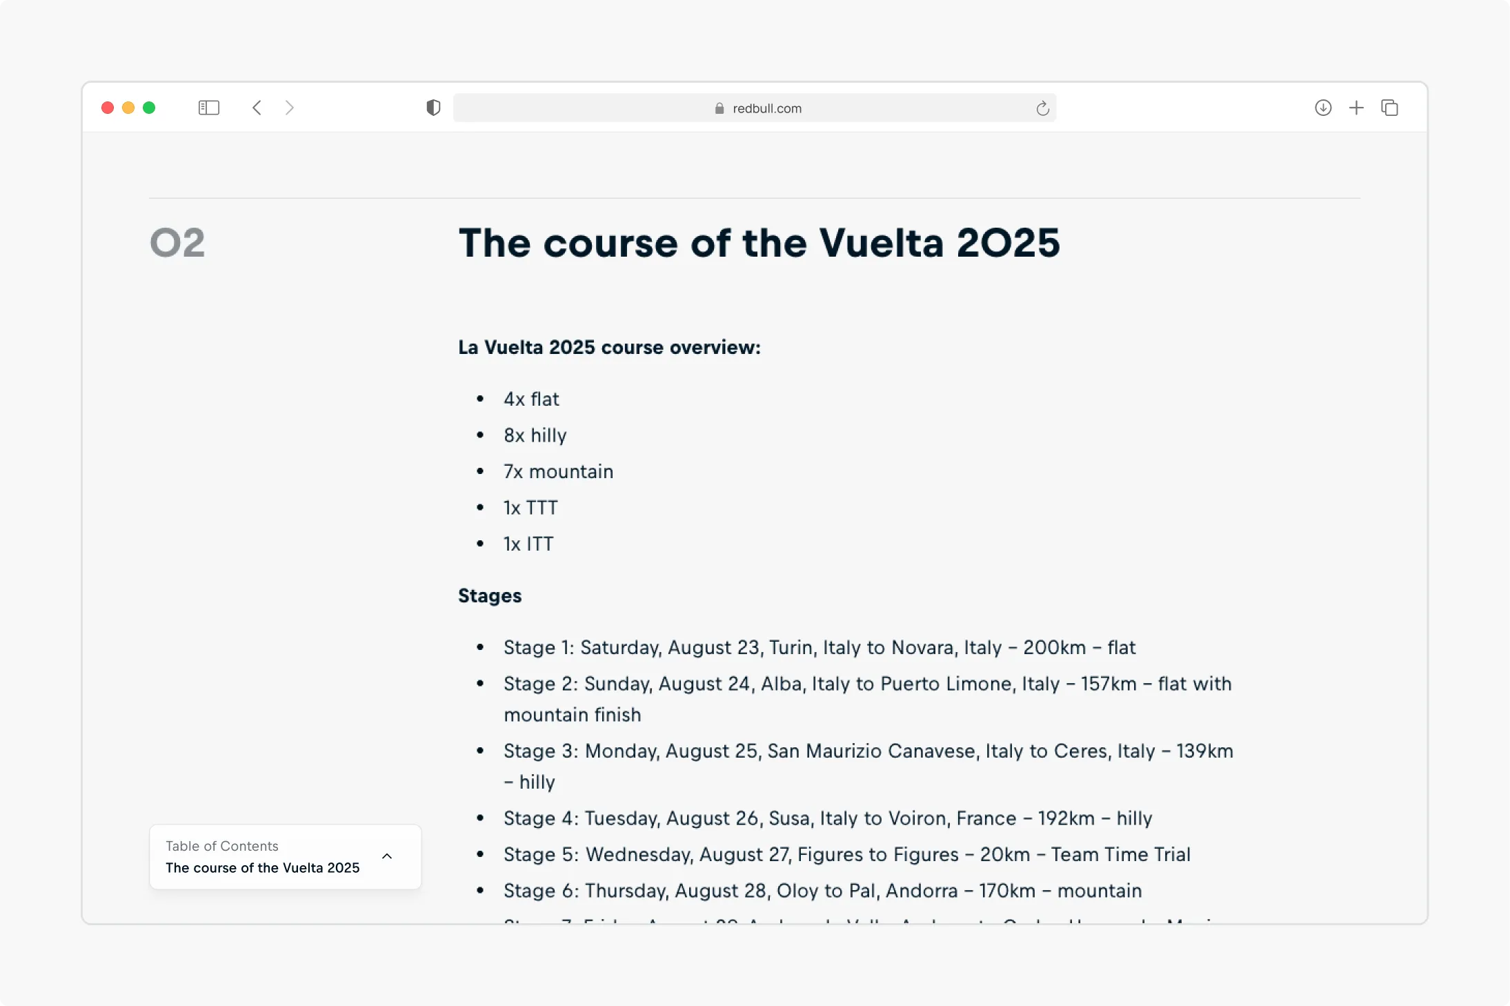The width and height of the screenshot is (1510, 1006).
Task: Click the green fullscreen window button
Action: pyautogui.click(x=149, y=108)
